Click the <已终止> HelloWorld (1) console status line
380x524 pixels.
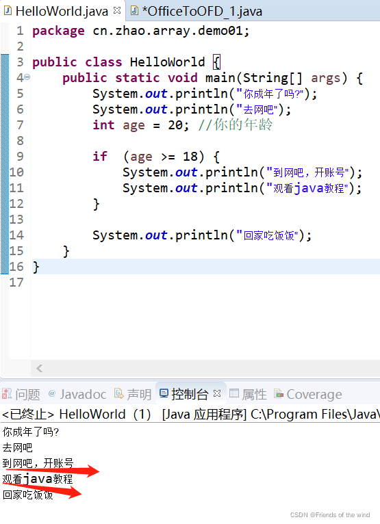190,415
